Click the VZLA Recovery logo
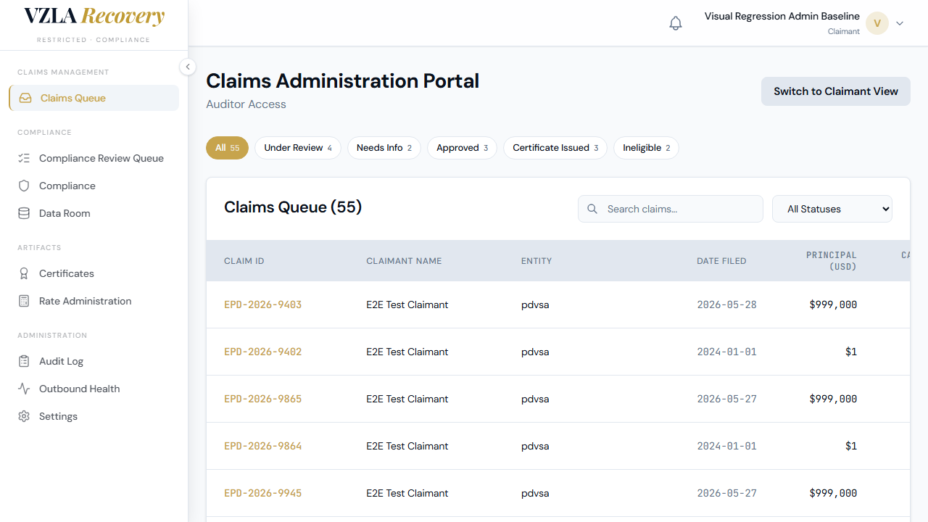The image size is (928, 522). point(94,17)
